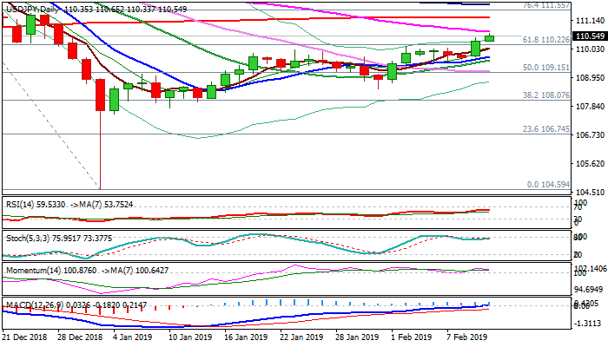Click the 50.0 Fibonacci level label
The image size is (608, 347).
545,67
